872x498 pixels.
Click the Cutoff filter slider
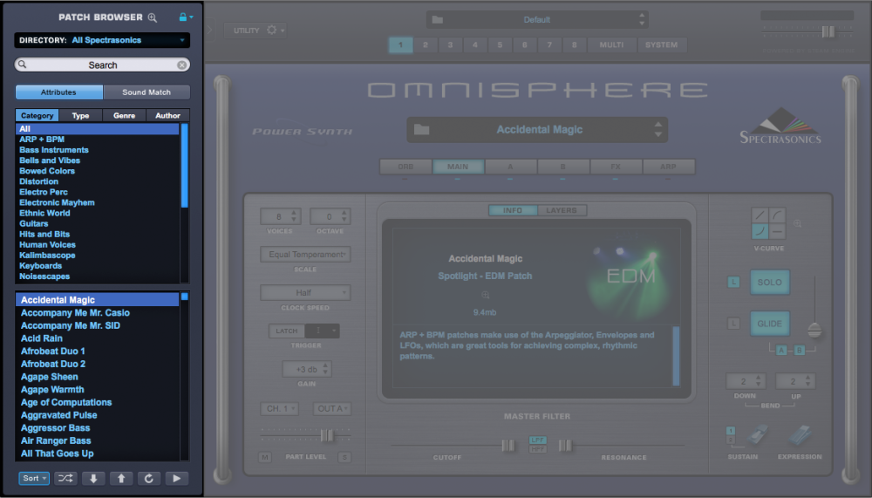click(508, 445)
